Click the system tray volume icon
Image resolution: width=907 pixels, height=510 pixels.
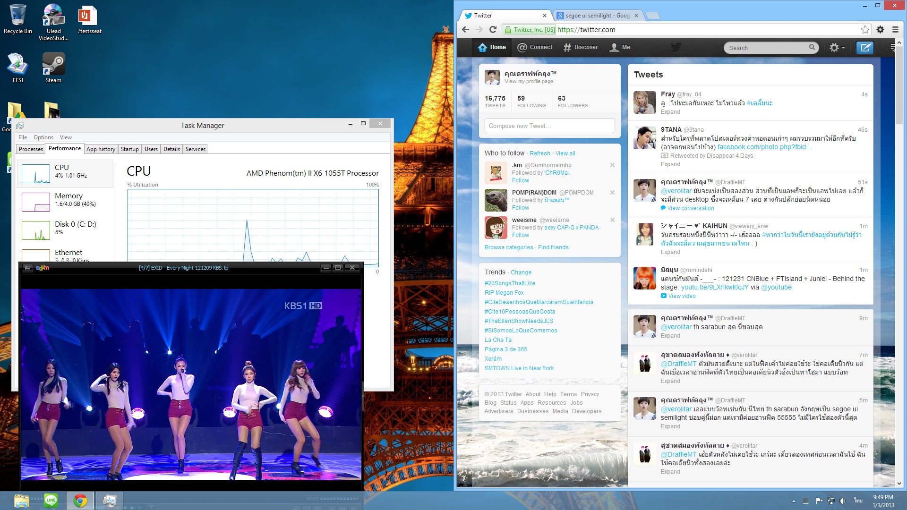tap(842, 501)
